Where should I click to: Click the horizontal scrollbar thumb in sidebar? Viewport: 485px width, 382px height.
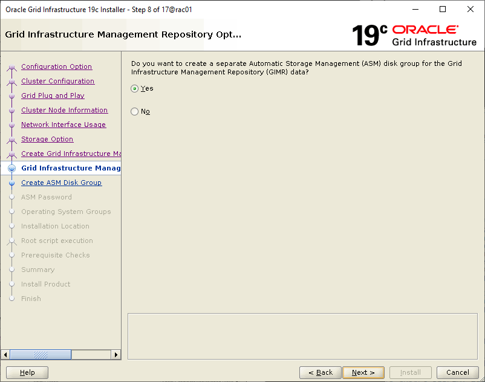tap(41, 355)
